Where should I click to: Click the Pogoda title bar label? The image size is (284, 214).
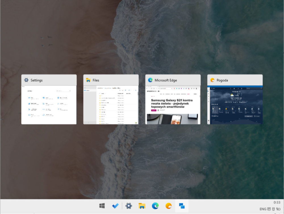coord(222,80)
